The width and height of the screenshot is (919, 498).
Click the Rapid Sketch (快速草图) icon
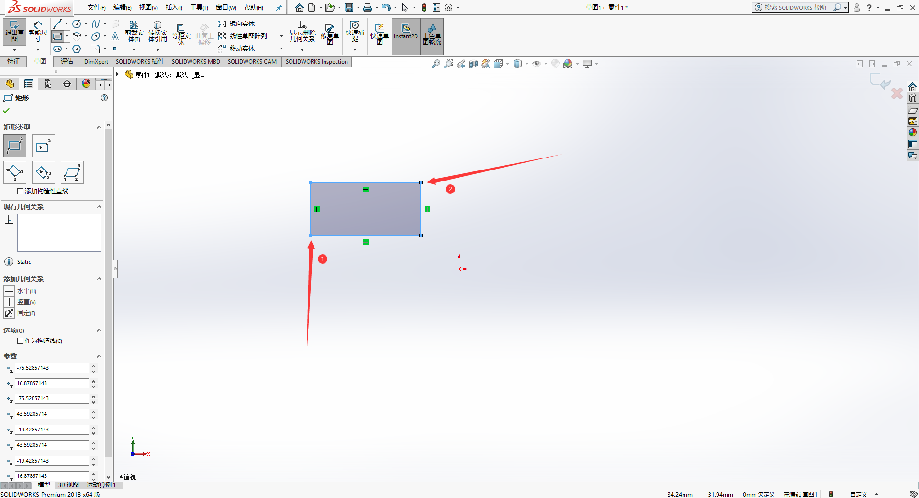[x=380, y=34]
